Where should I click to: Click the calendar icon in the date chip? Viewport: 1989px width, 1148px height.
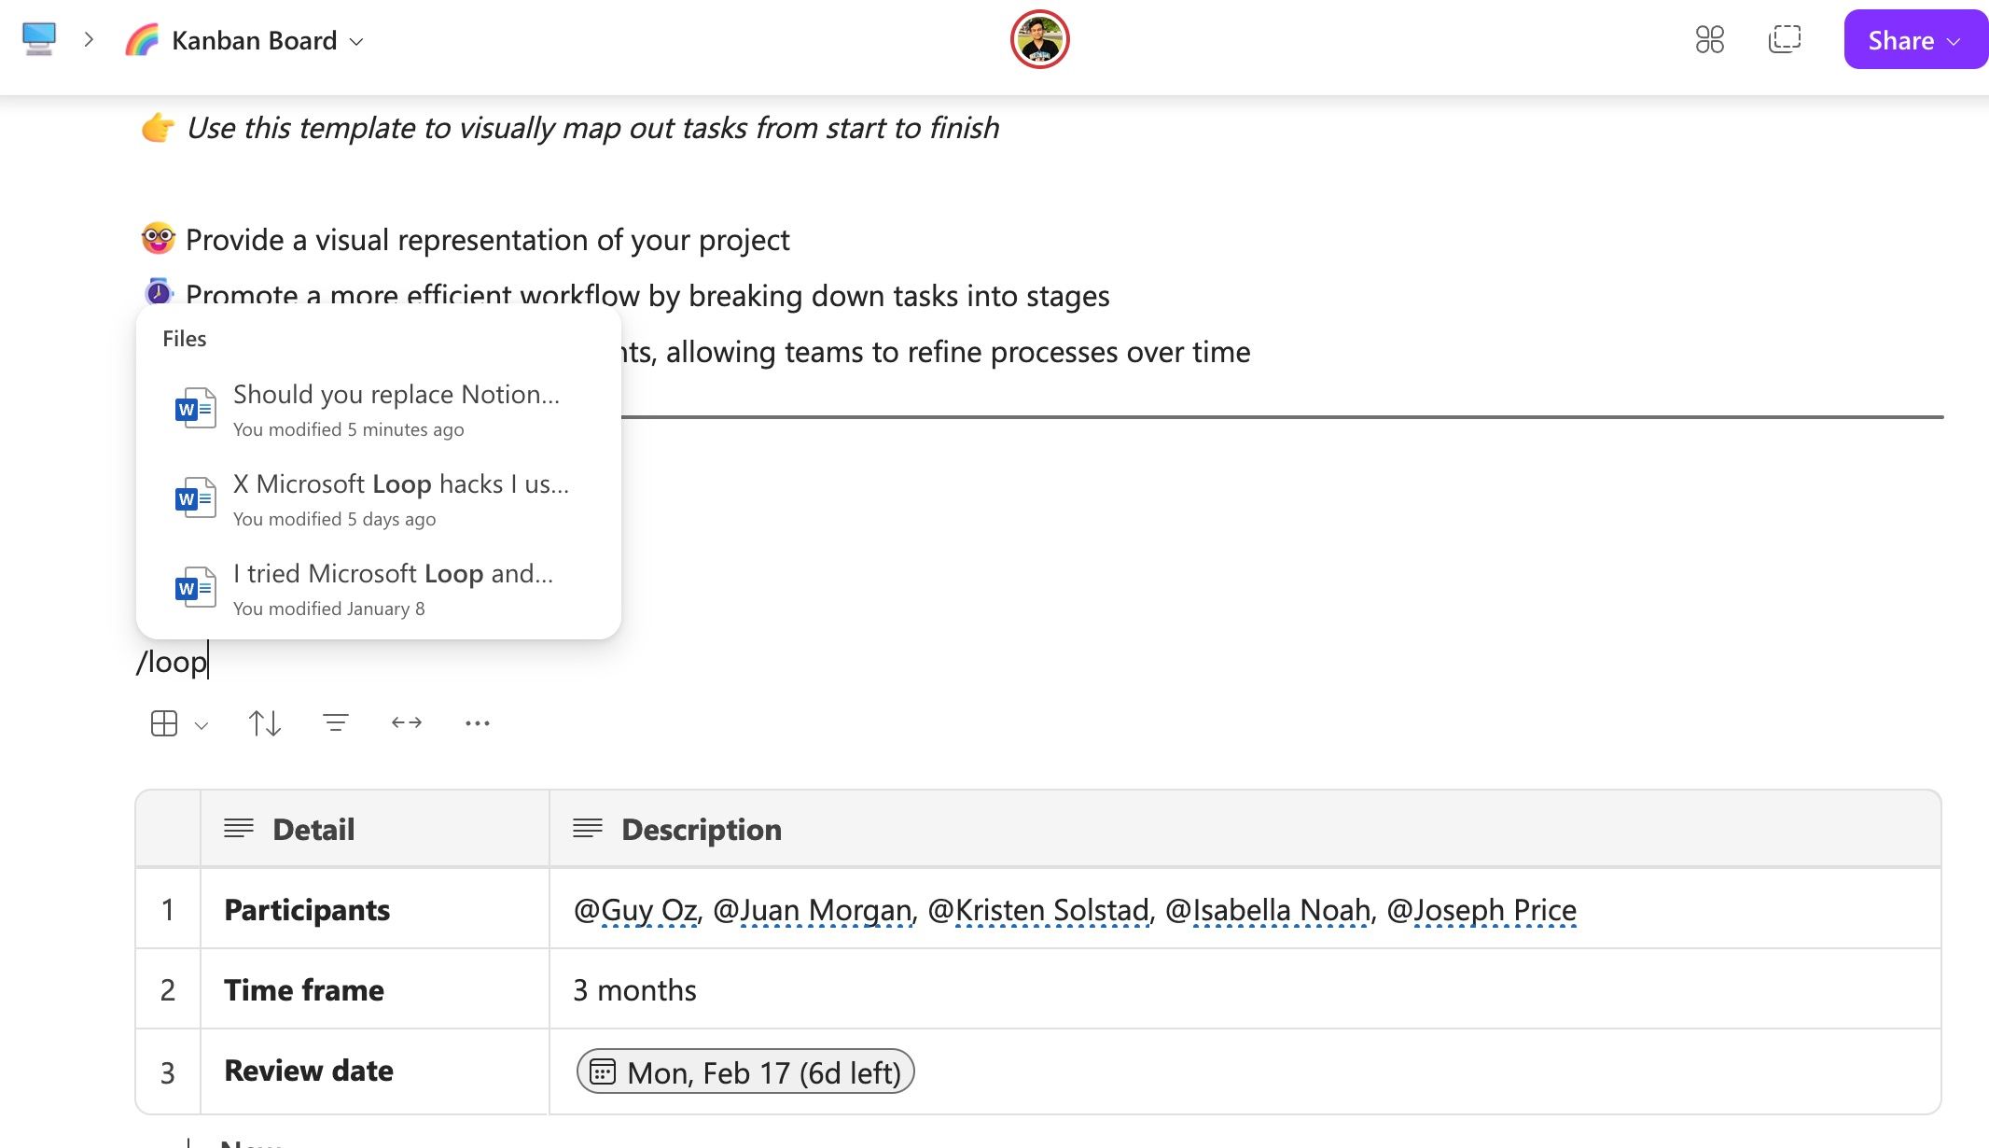pyautogui.click(x=603, y=1071)
